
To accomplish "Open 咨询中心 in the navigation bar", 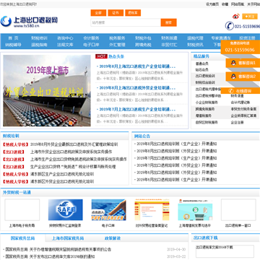I will 65,38.
